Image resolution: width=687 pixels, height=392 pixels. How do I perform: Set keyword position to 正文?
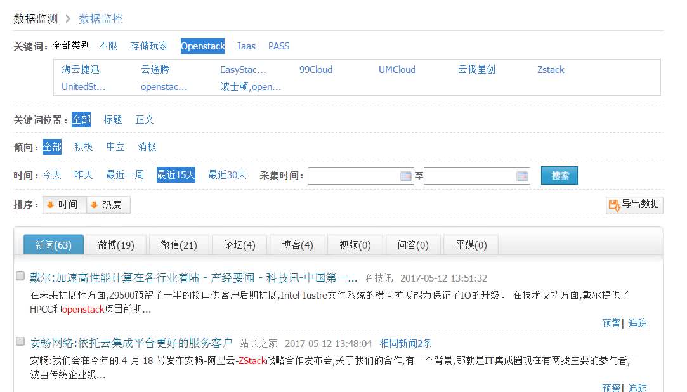click(145, 120)
